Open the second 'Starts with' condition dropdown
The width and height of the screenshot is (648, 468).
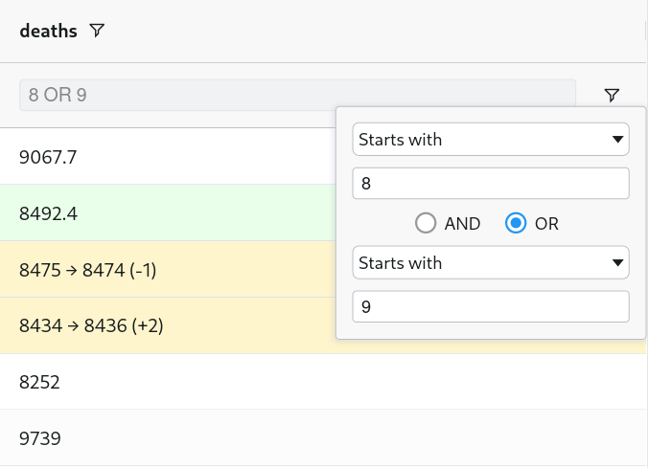491,262
